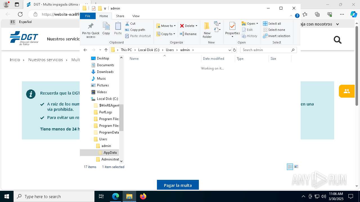360x202 pixels.
Task: Open Customize Quick Access Toolbar dropdown
Action: (x=105, y=8)
